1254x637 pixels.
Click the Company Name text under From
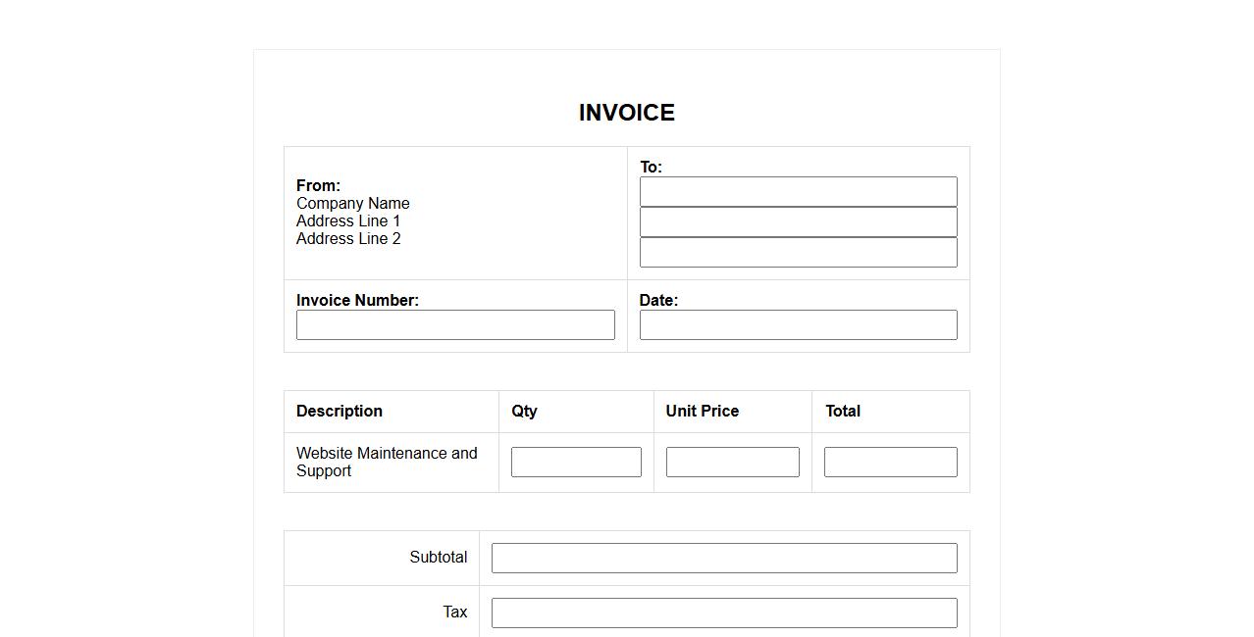pos(353,204)
